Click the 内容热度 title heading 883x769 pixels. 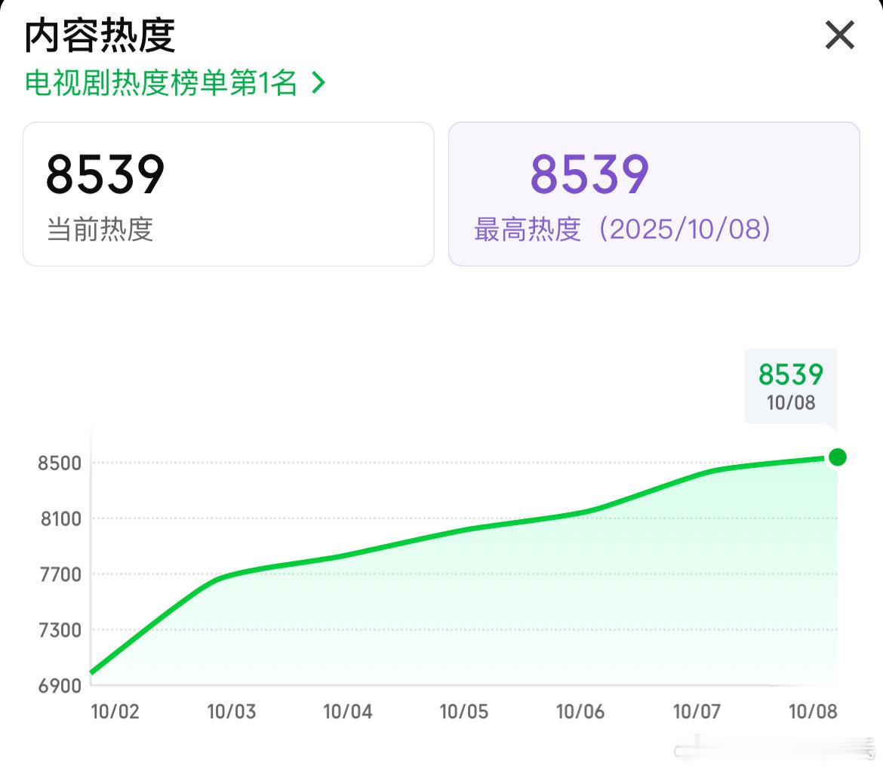[100, 35]
